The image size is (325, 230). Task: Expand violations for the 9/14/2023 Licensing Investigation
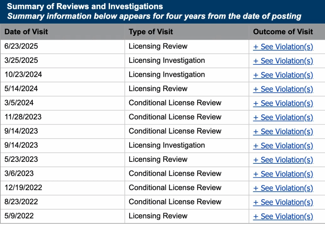[x=283, y=146]
